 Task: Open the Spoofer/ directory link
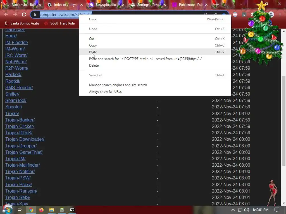click(x=14, y=107)
